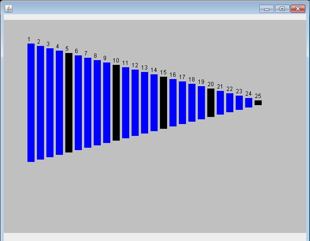Image resolution: width=310 pixels, height=241 pixels.
Task: Pick the black bar labeled 15
Action: point(163,103)
